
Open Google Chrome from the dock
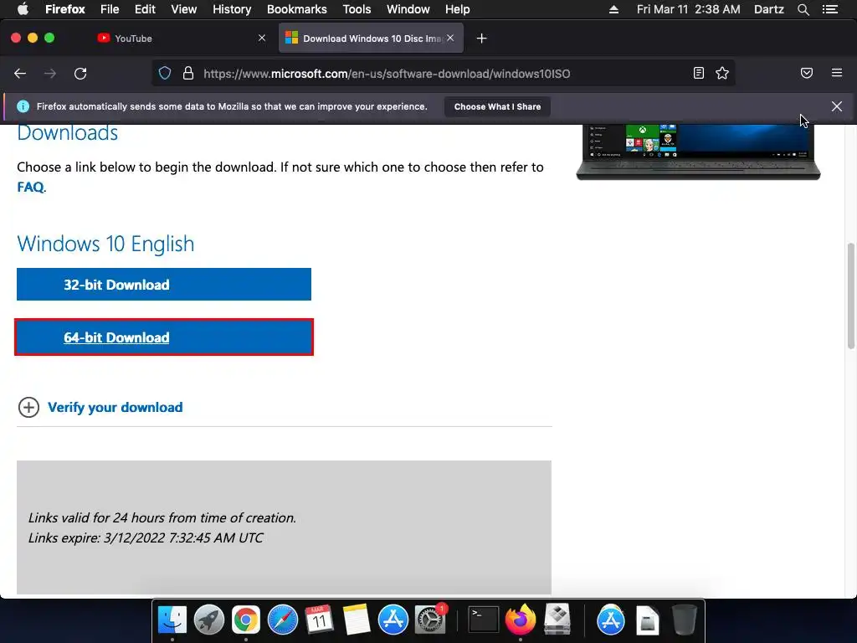(x=246, y=620)
